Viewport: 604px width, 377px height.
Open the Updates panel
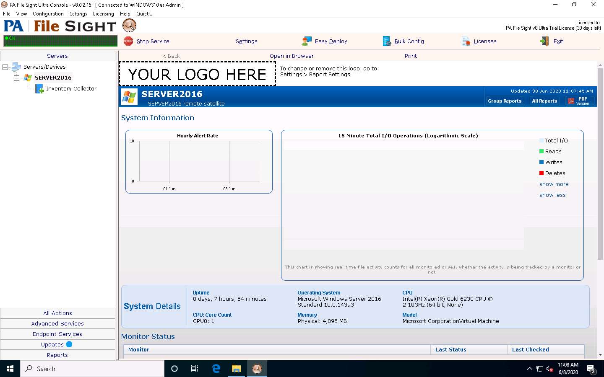(x=57, y=345)
